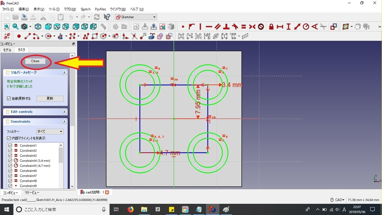Collapse the solver messages panel
This screenshot has width=382, height=215.
tap(64, 73)
